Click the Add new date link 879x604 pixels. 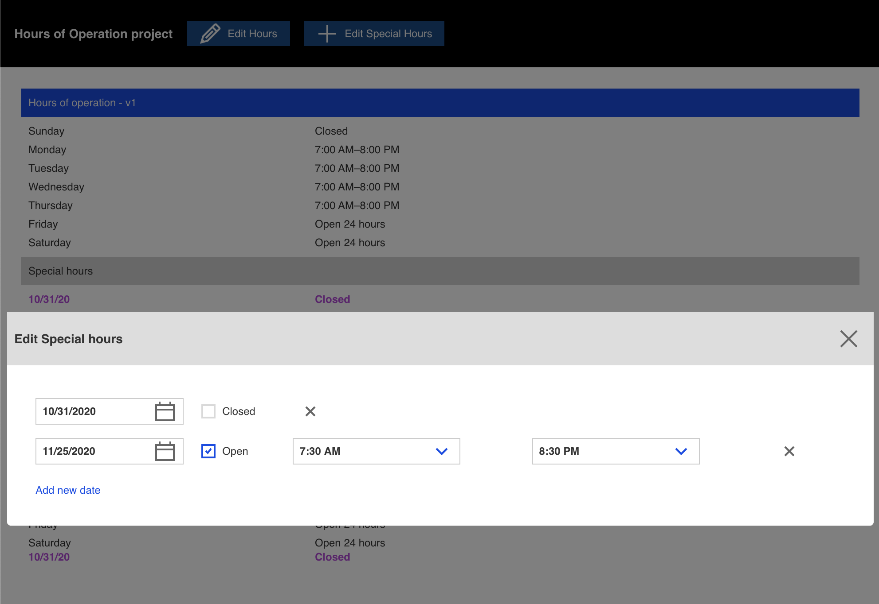point(68,490)
